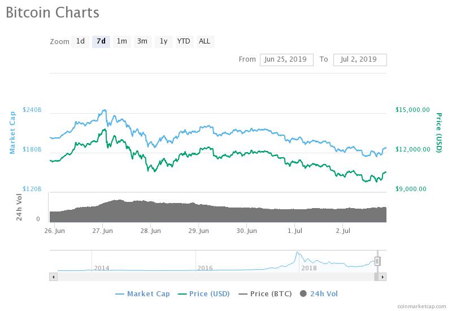Screen dimensions: 452x311
Task: Click the 26. Jun axis label
Action: point(55,231)
